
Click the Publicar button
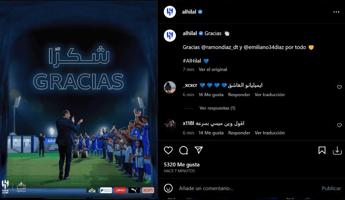tap(331, 188)
